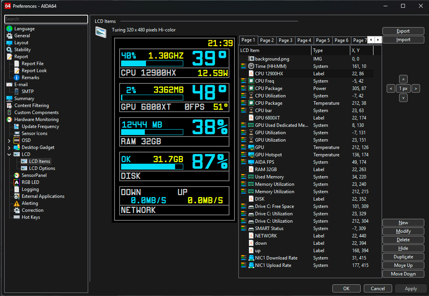This screenshot has width=429, height=296.
Task: Click the Hardware Monitoring icon
Action: click(10, 119)
